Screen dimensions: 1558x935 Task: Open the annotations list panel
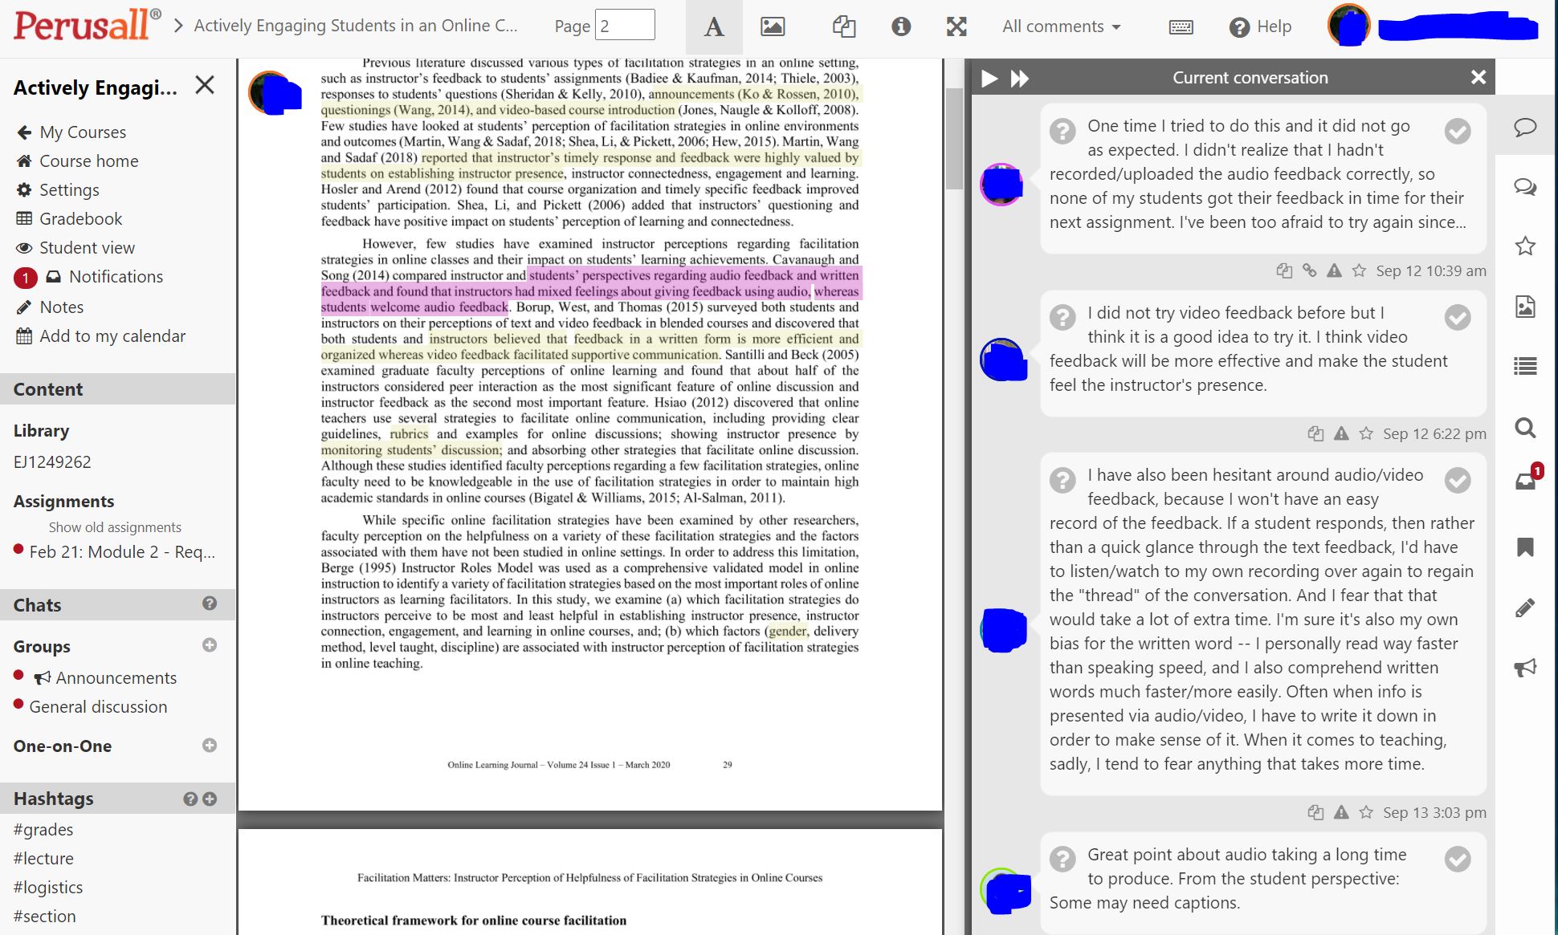(x=1524, y=366)
